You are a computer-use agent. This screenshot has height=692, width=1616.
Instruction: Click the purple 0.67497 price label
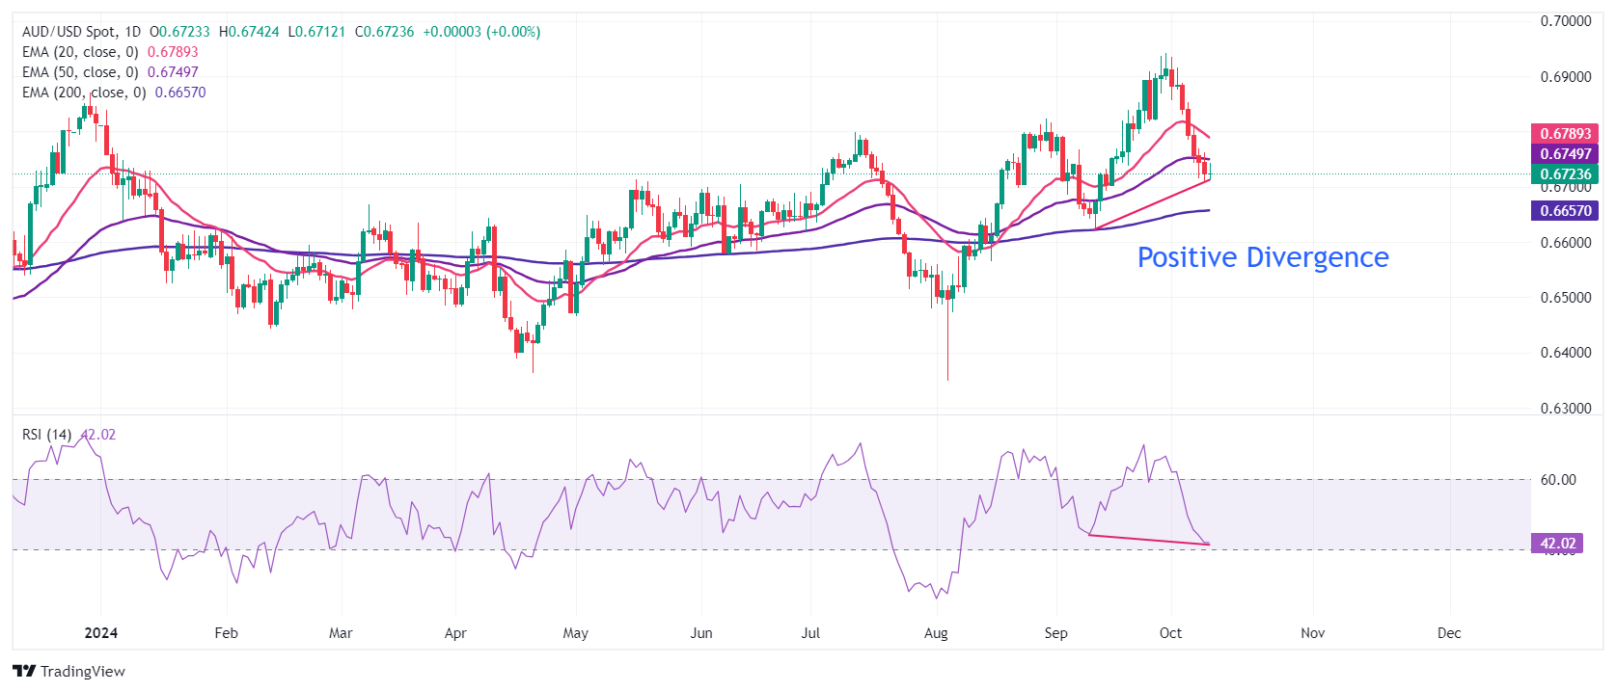point(1564,154)
